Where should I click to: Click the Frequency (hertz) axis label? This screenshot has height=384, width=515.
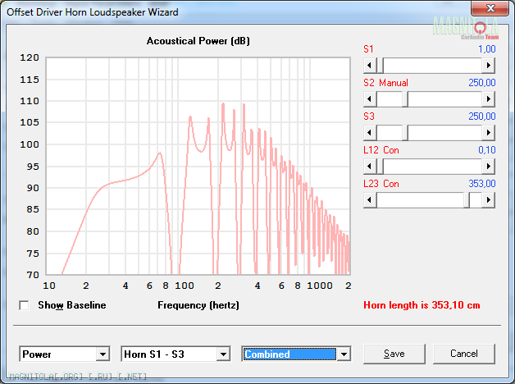tap(198, 305)
